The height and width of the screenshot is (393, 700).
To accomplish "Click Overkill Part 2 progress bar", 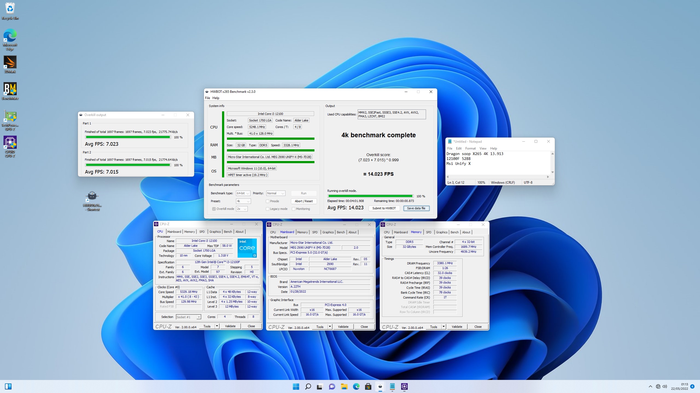I will click(x=128, y=165).
